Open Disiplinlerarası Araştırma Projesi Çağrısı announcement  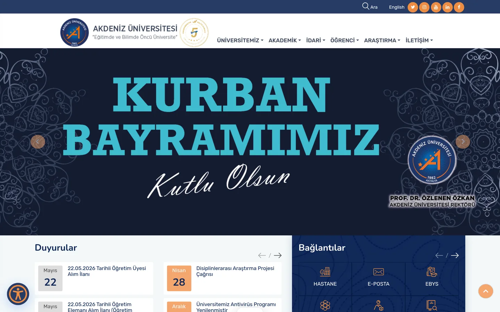[x=235, y=271]
